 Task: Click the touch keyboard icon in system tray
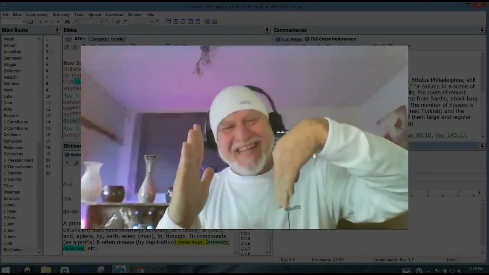point(406,270)
